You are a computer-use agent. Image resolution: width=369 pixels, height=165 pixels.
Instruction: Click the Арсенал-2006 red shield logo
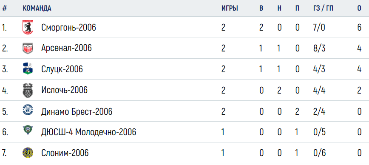point(28,48)
